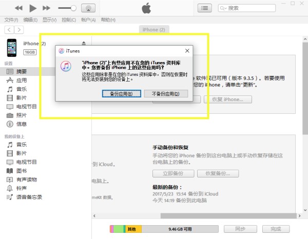Click the vertical scrollbar up arrow
This screenshot has width=308, height=239.
[305, 39]
